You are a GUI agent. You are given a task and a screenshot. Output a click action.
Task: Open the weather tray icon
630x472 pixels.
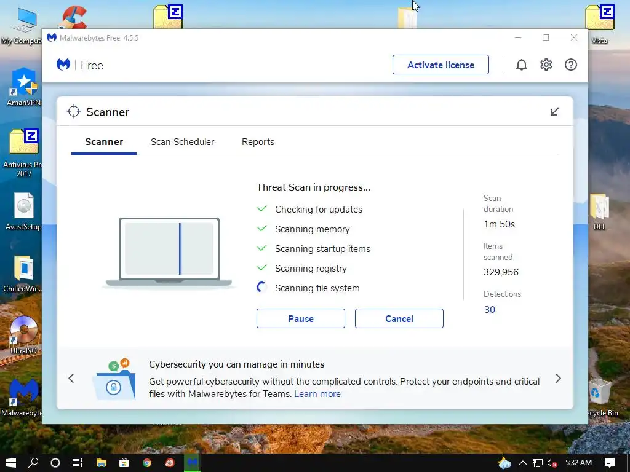(504, 463)
